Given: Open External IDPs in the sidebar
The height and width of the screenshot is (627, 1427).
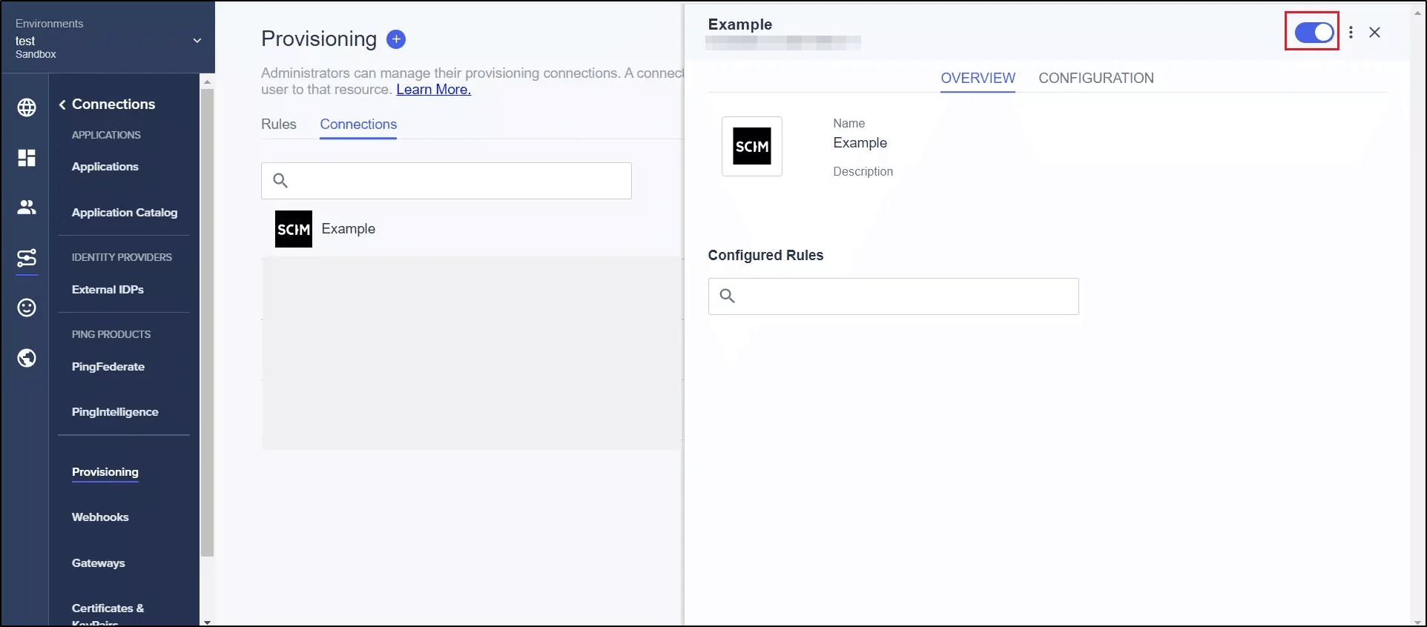Looking at the screenshot, I should 108,290.
